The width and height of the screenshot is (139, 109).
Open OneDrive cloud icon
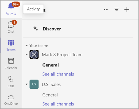(11, 97)
